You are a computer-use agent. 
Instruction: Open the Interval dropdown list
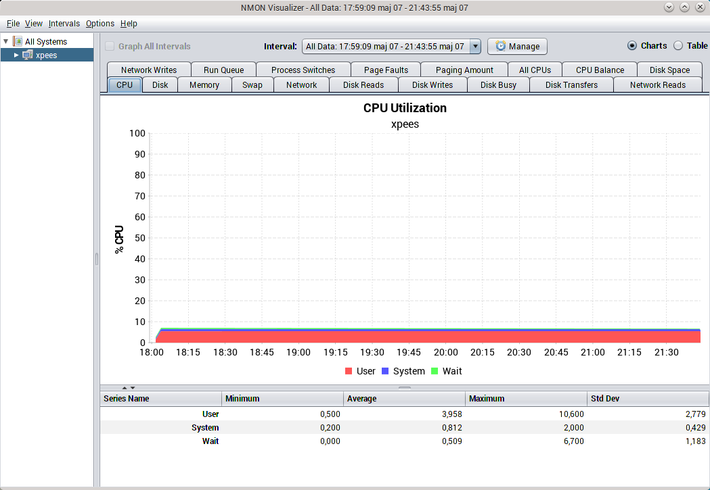coord(475,46)
